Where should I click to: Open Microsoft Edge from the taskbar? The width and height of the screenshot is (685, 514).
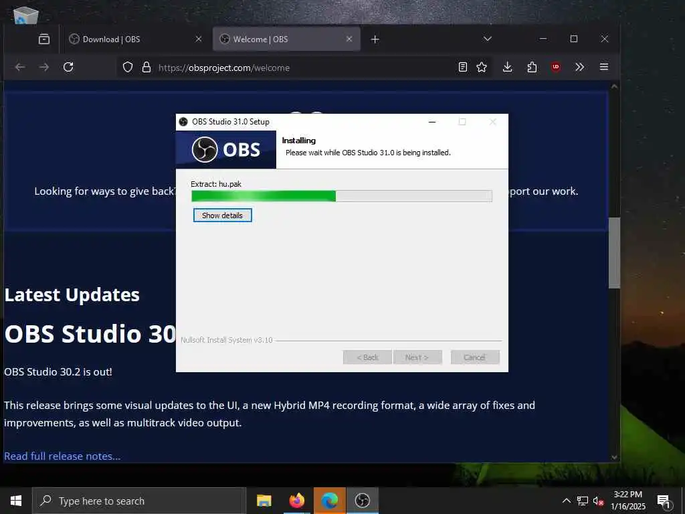click(330, 501)
